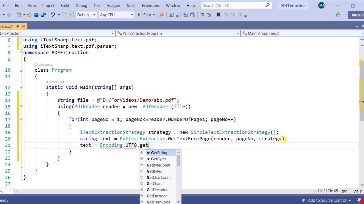The image size is (364, 204).
Task: Open the View menu
Action: click(x=32, y=5)
